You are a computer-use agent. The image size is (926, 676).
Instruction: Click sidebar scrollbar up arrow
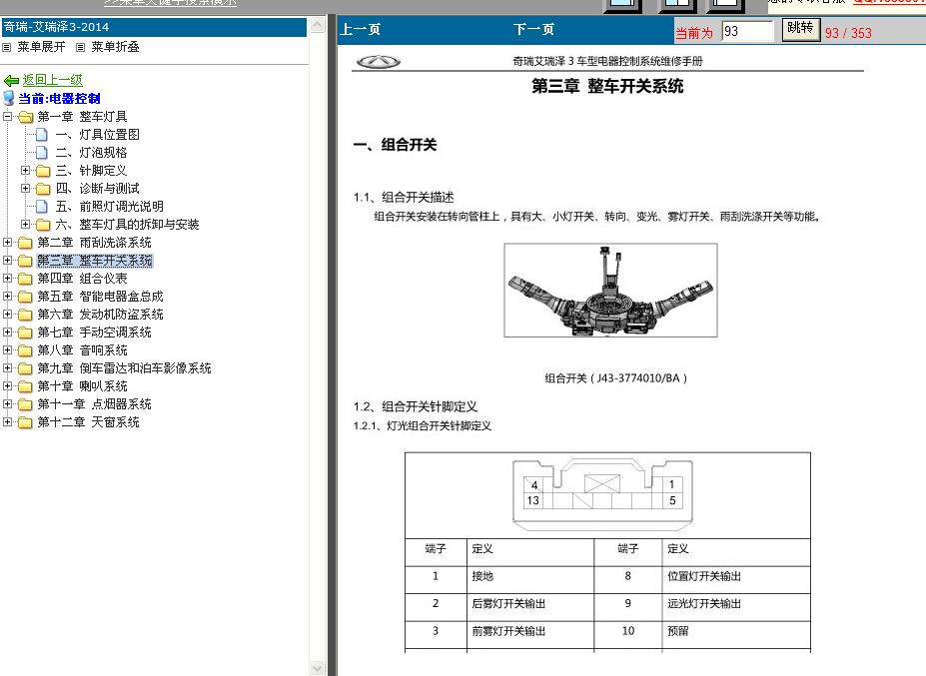[x=317, y=25]
